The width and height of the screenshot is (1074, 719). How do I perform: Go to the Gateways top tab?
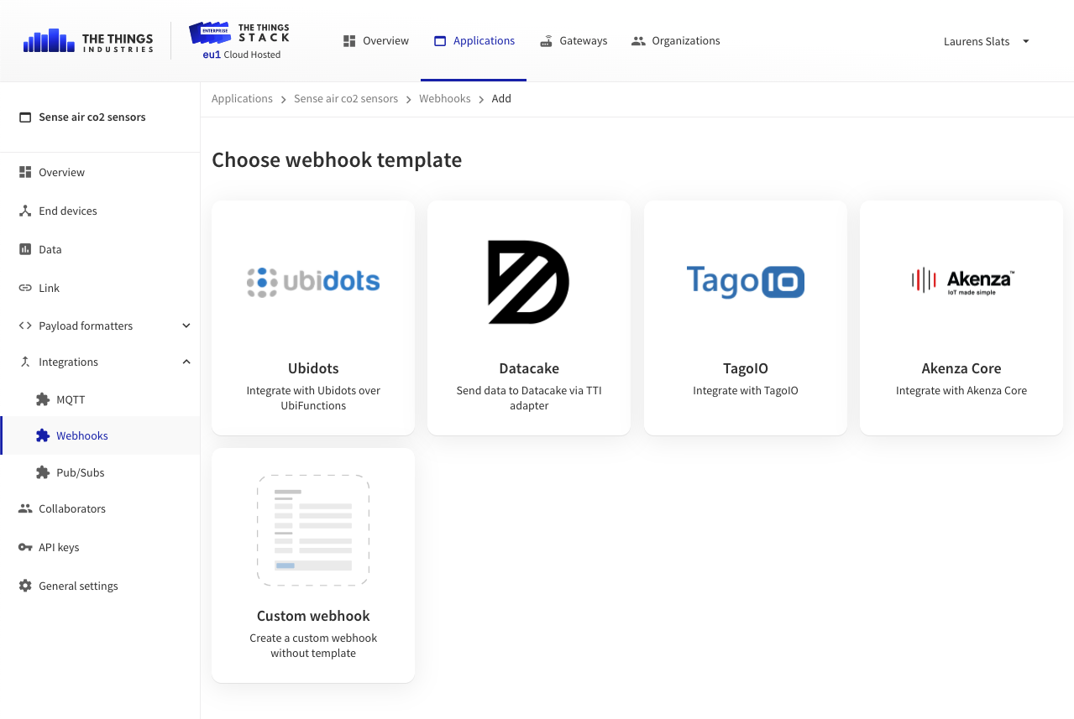(x=574, y=41)
